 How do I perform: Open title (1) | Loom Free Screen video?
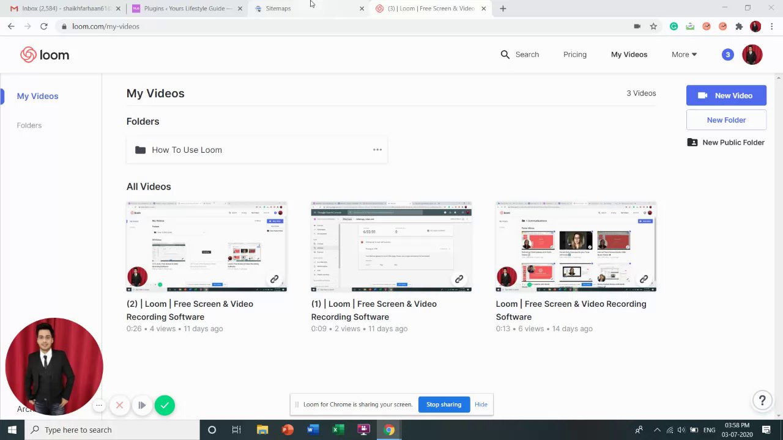coord(374,310)
